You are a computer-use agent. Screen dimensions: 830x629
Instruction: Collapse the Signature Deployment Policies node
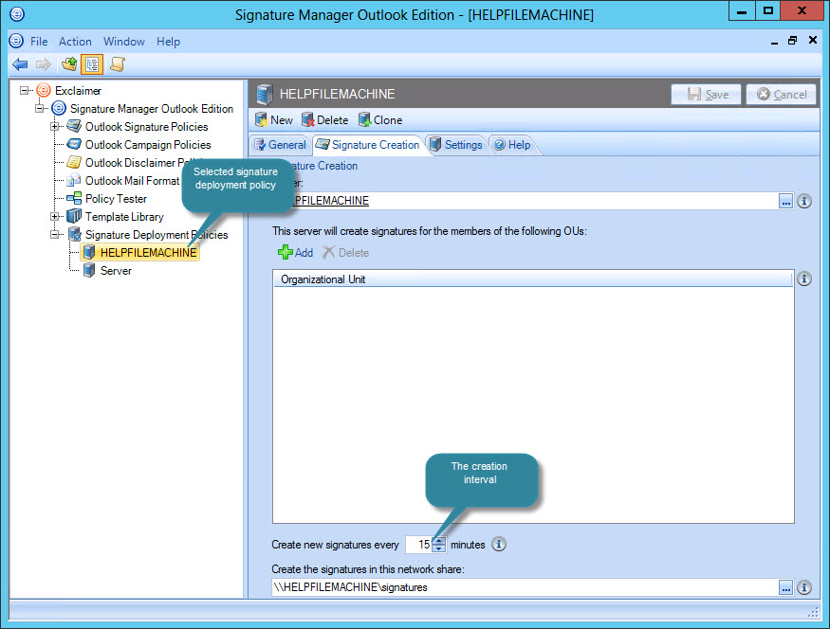(54, 234)
